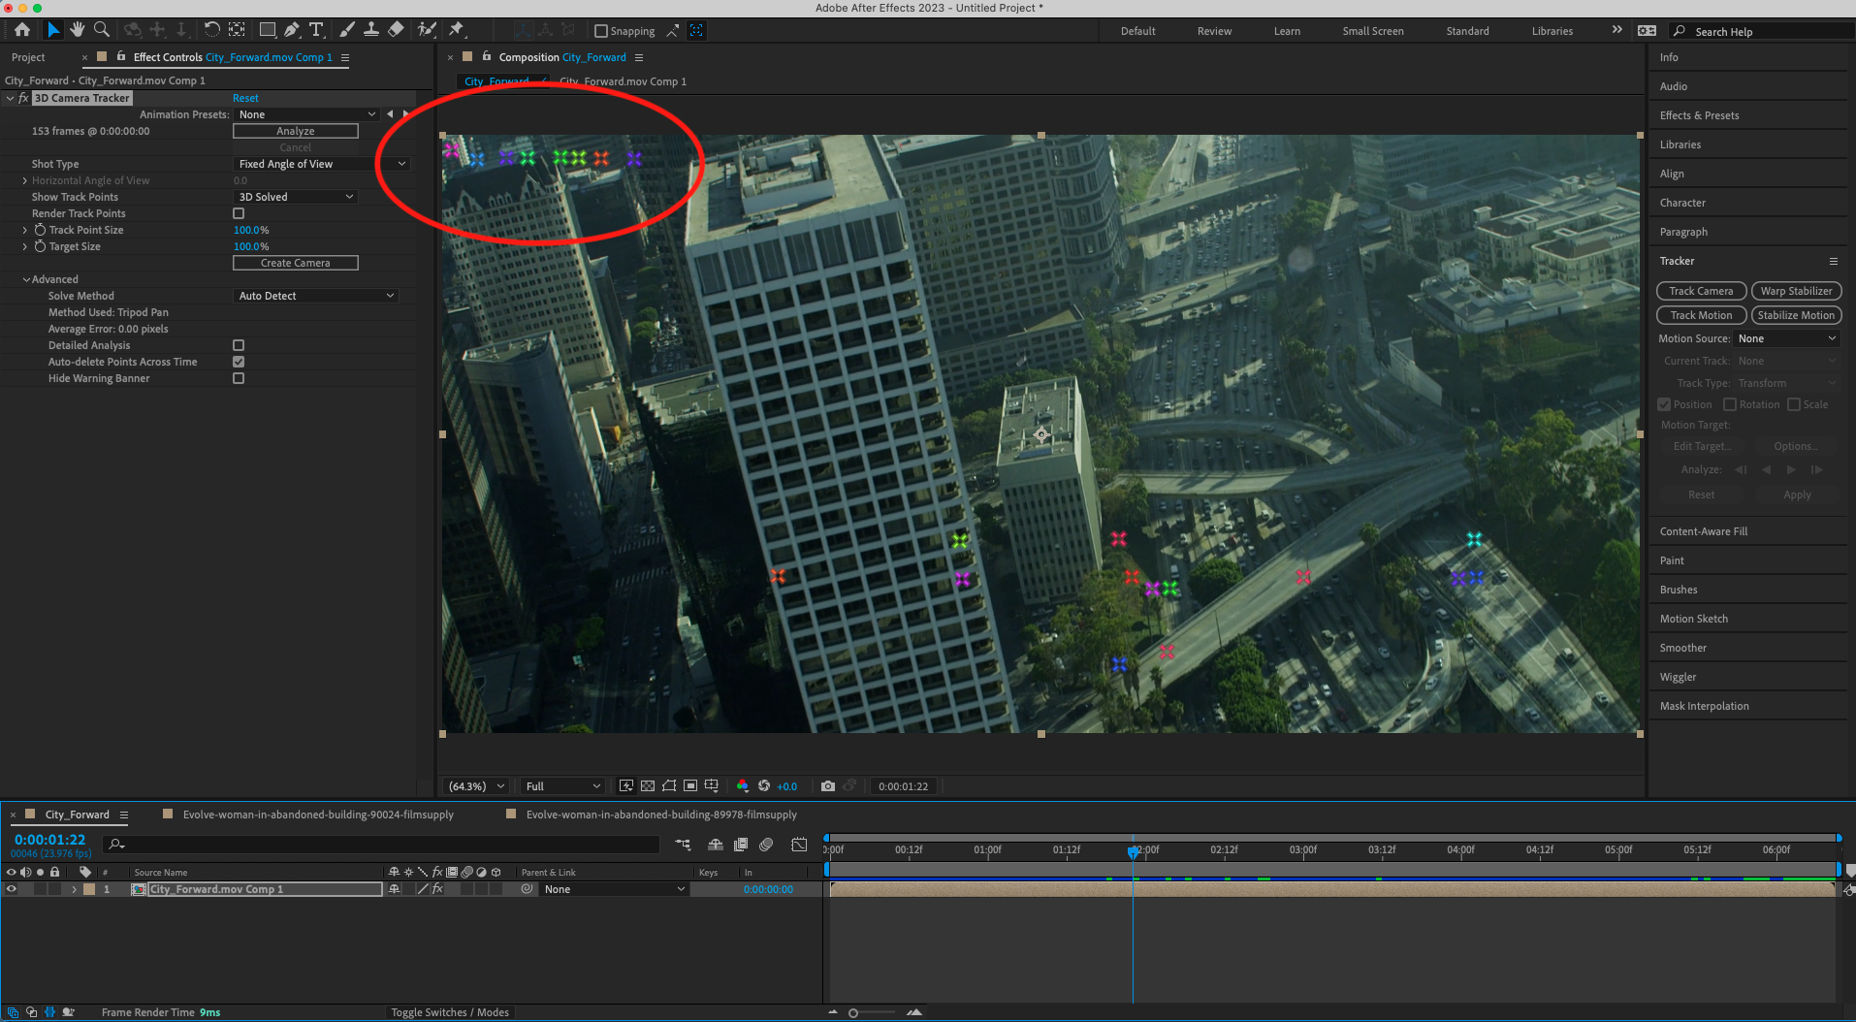Screen dimensions: 1856x1022
Task: Disable Auto-delete Points Across Time
Action: 239,361
